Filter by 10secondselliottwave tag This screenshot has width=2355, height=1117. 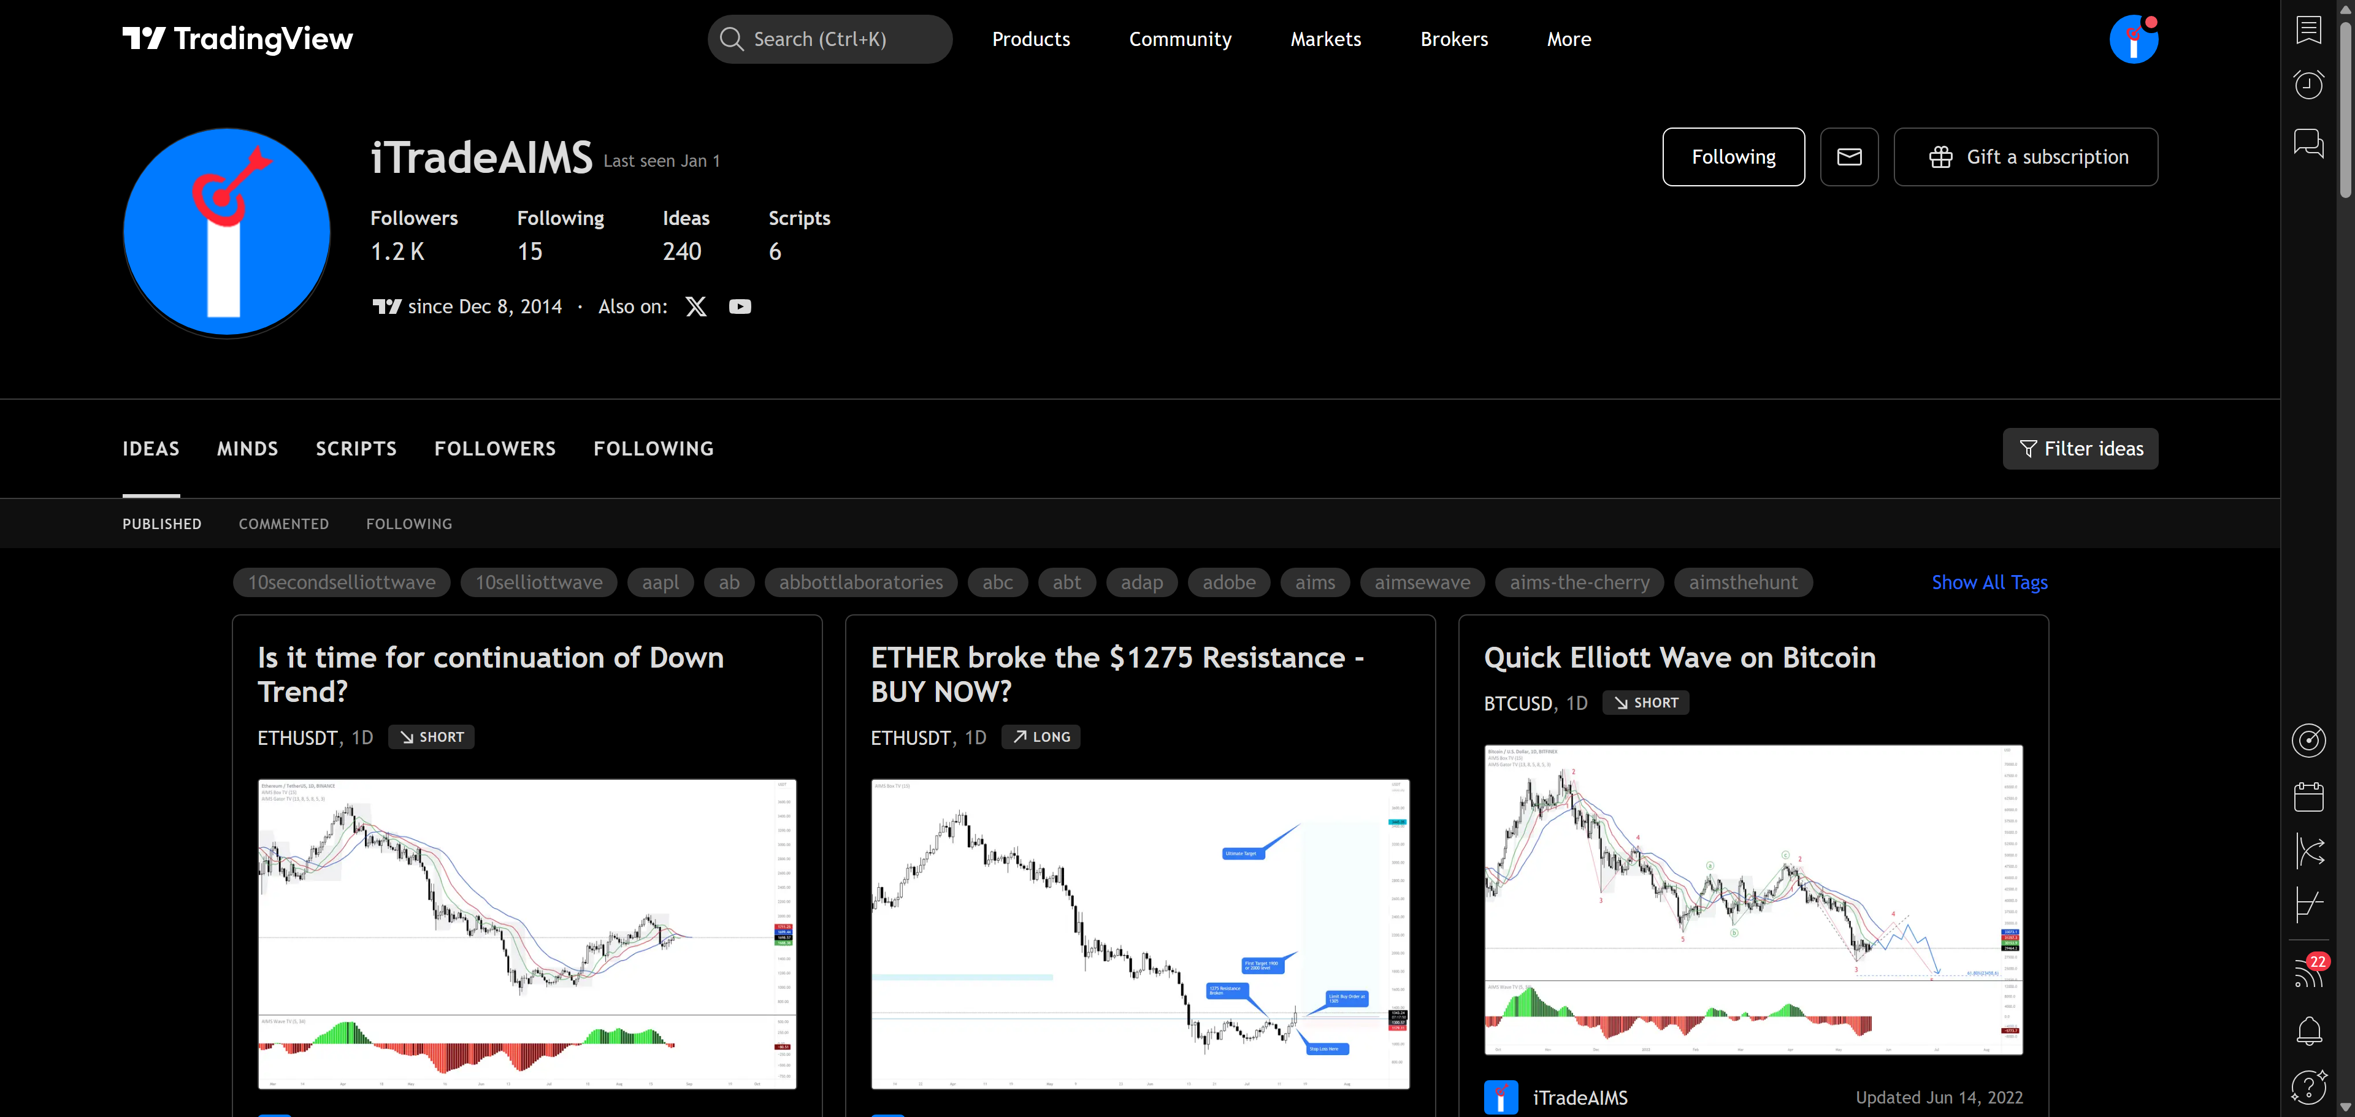coord(342,582)
